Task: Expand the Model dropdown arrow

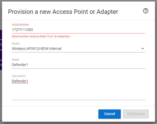Action: [x=142, y=49]
